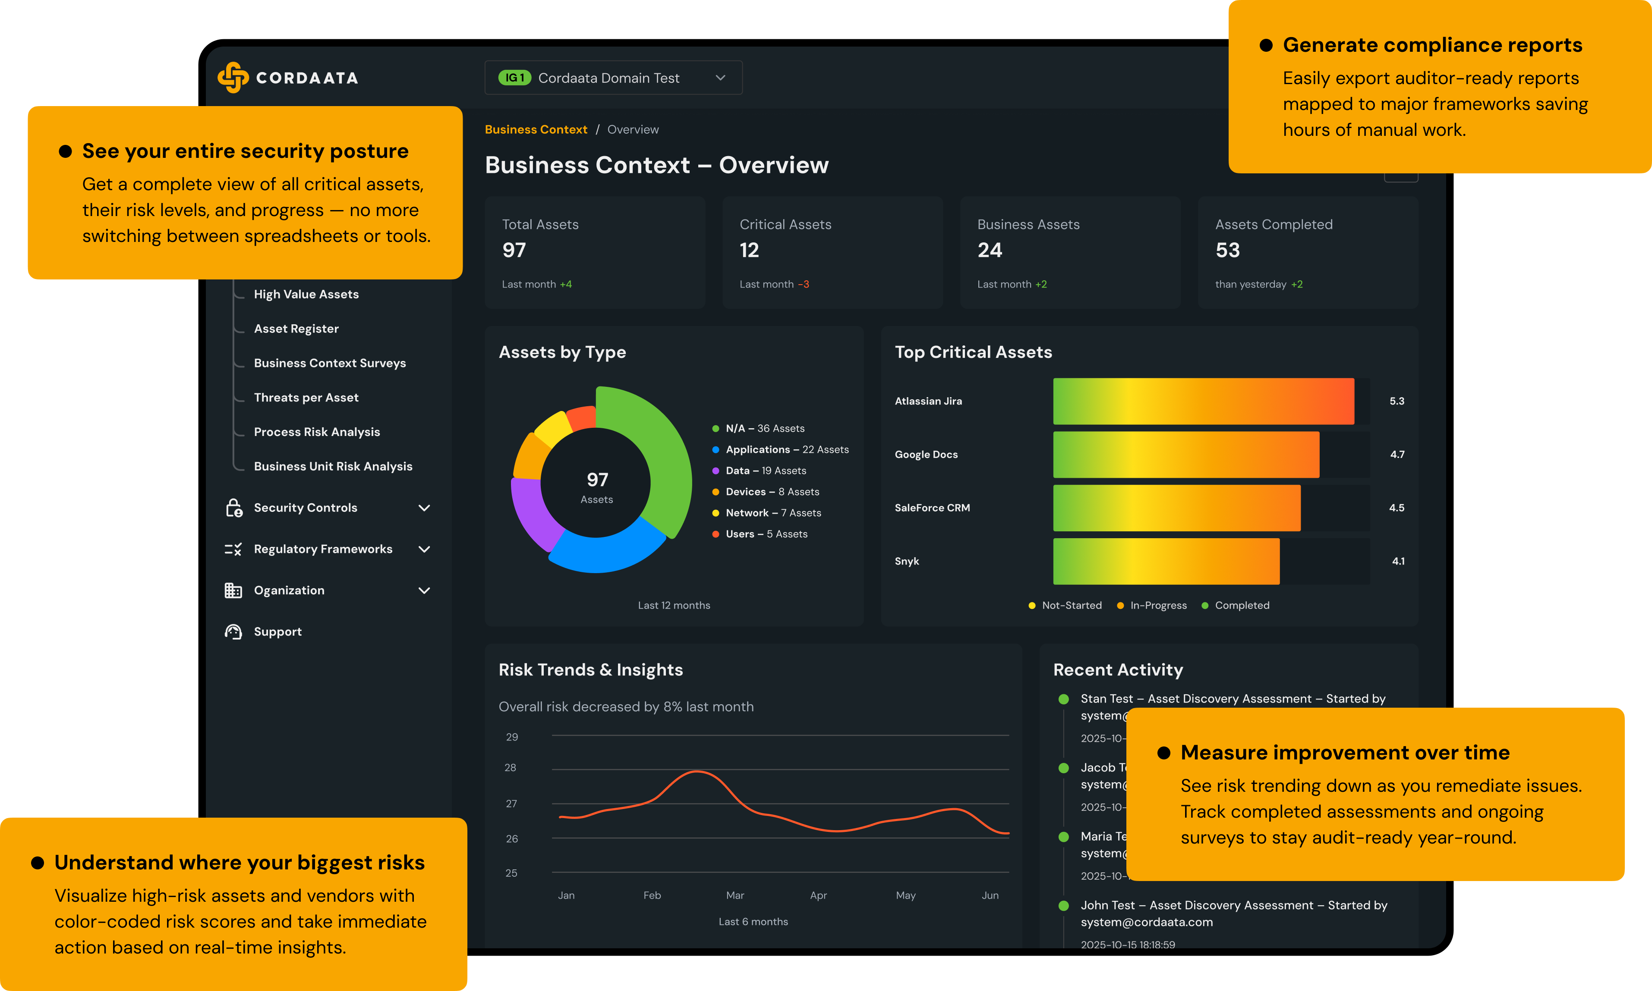Click the Last 6 months label
Image resolution: width=1652 pixels, height=991 pixels.
pyautogui.click(x=753, y=922)
